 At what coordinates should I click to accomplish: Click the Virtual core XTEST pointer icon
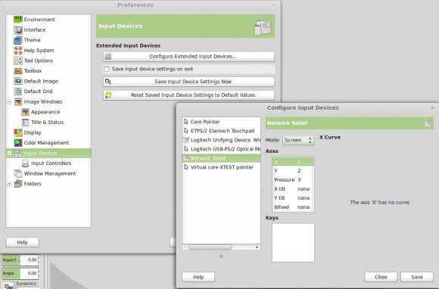tap(186, 167)
